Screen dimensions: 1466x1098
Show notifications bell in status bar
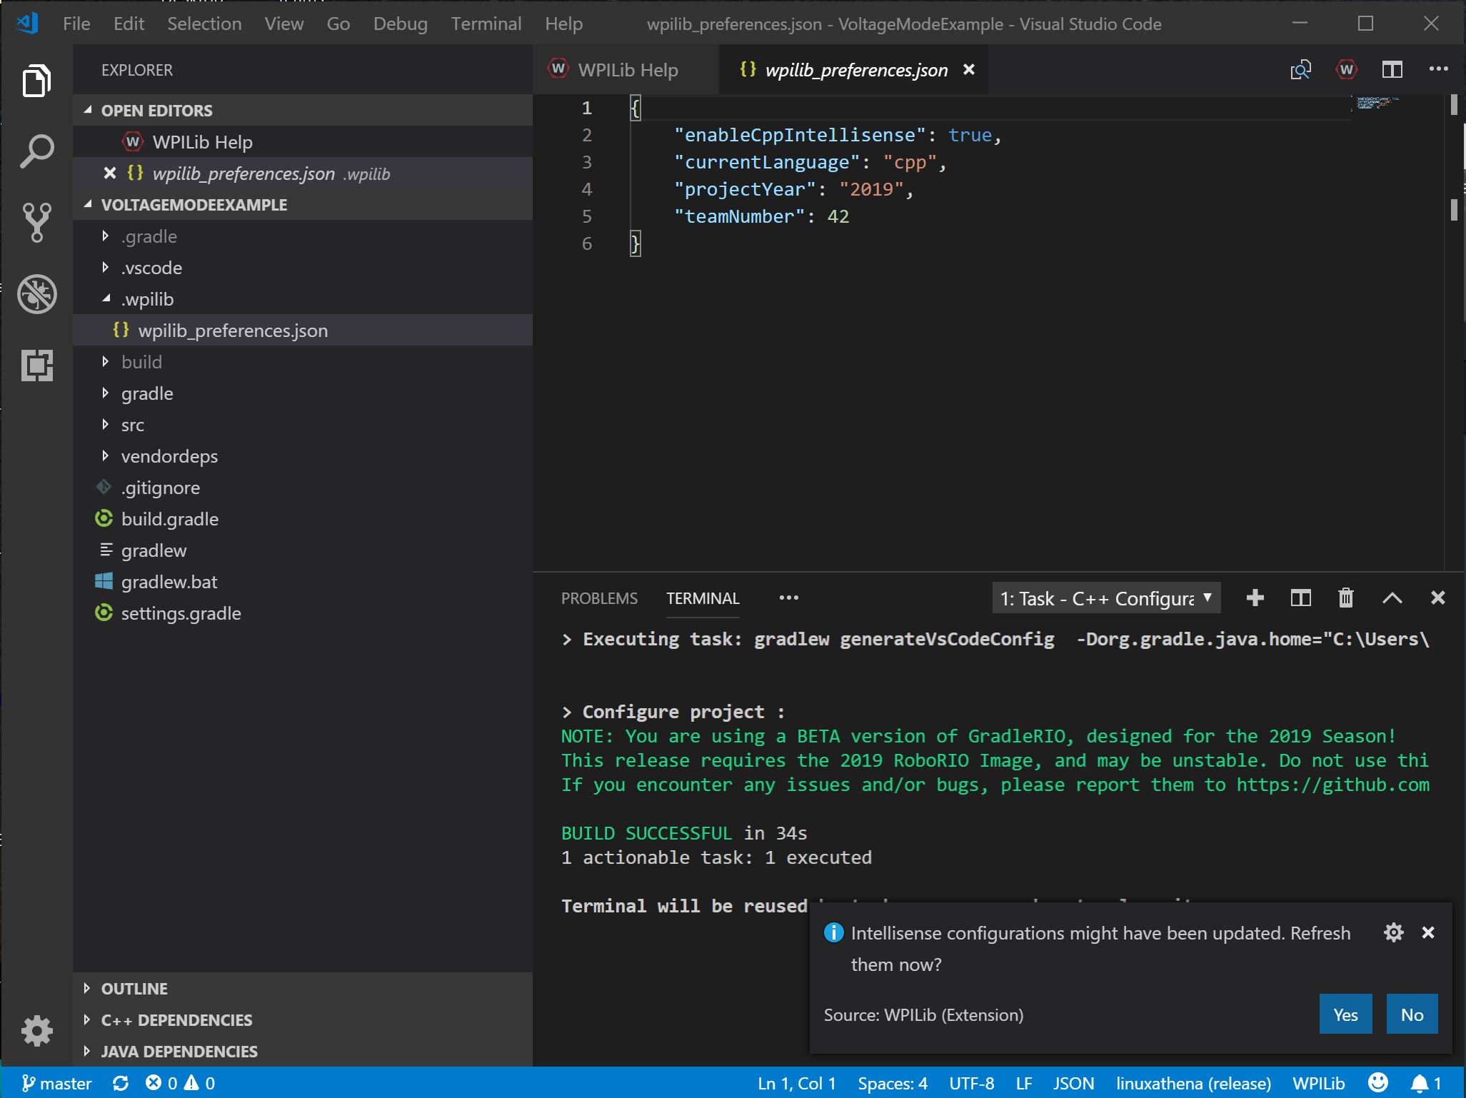pyautogui.click(x=1426, y=1083)
